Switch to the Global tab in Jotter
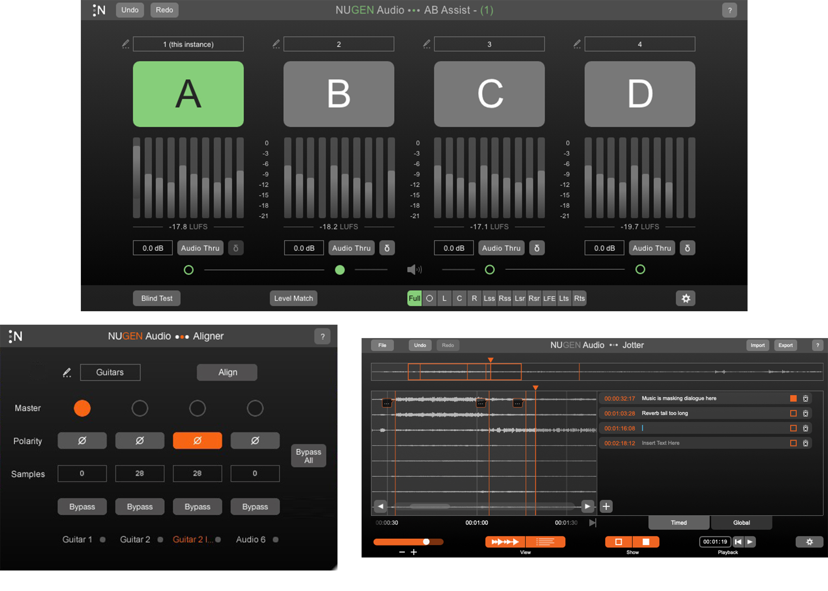Viewport: 828px width, 591px height. coord(741,522)
